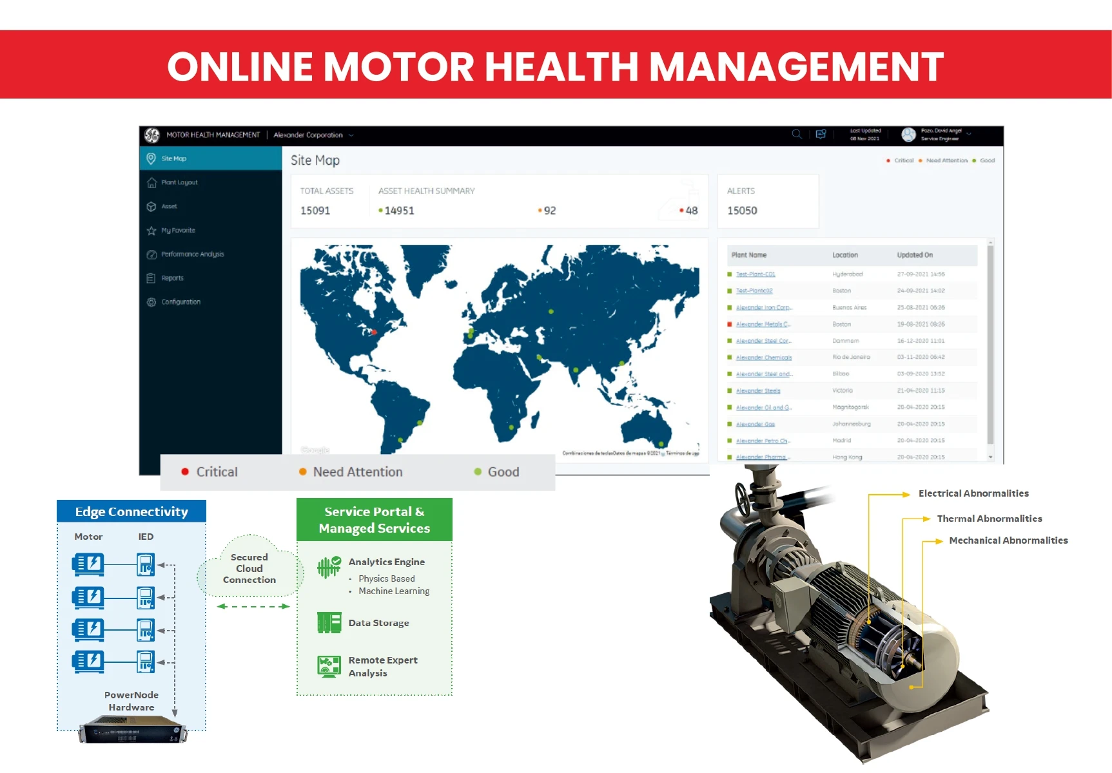Click the GE logo in top bar
This screenshot has height=773, width=1112.
(152, 135)
